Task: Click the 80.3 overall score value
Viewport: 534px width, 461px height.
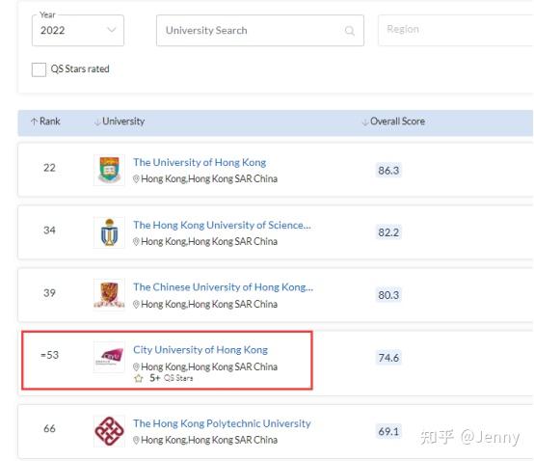Action: coord(388,295)
